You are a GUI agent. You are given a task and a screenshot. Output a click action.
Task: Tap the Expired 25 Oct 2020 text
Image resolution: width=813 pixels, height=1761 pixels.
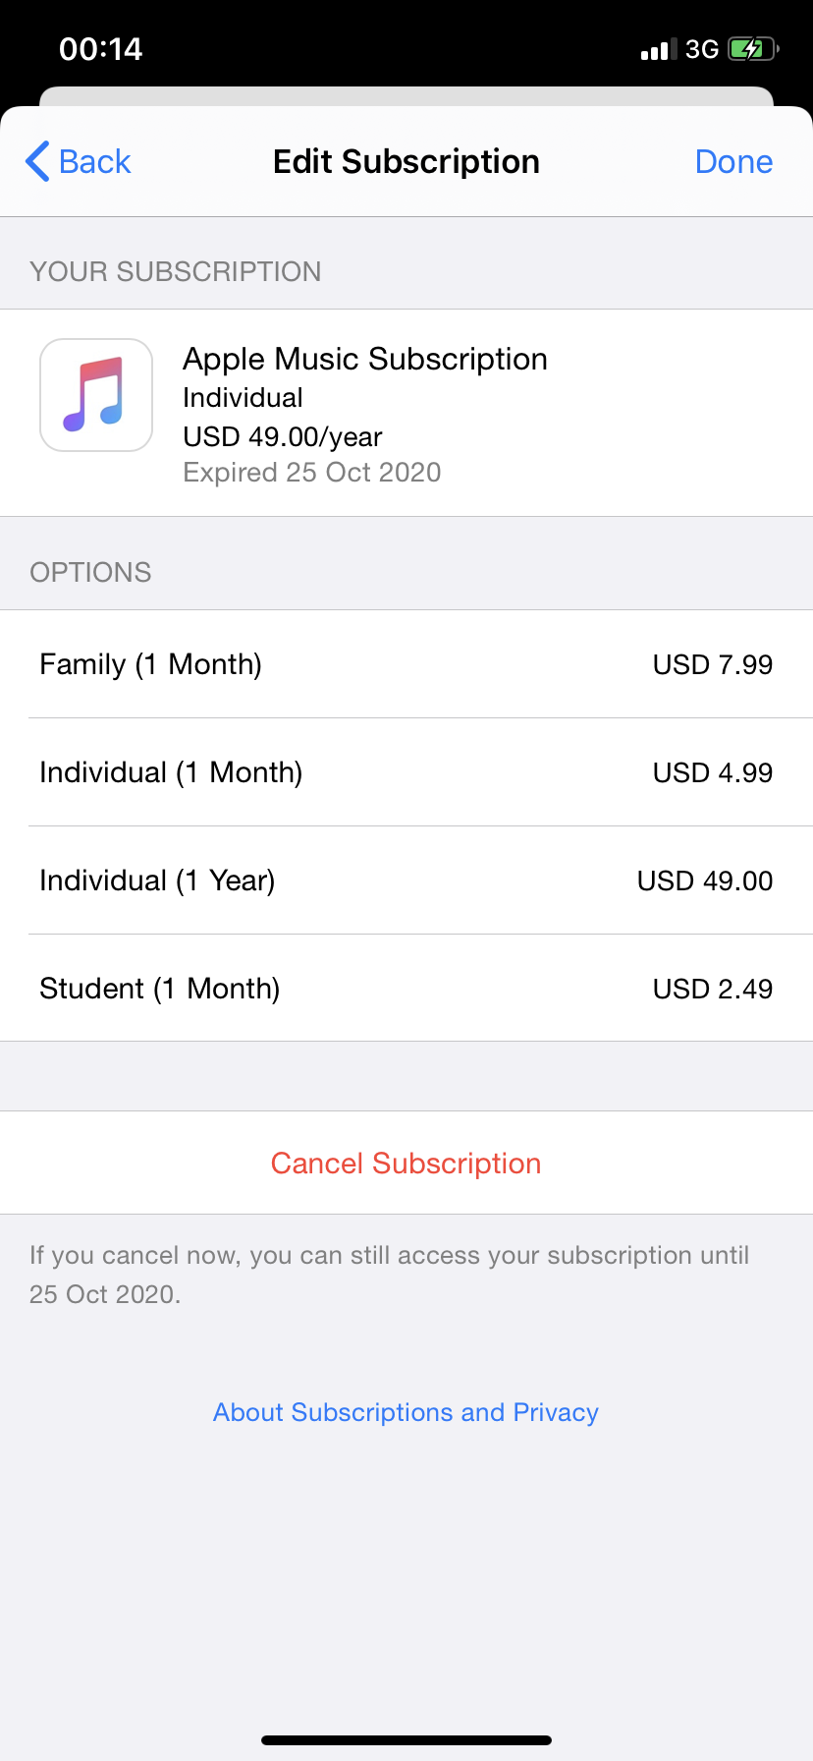pyautogui.click(x=312, y=473)
